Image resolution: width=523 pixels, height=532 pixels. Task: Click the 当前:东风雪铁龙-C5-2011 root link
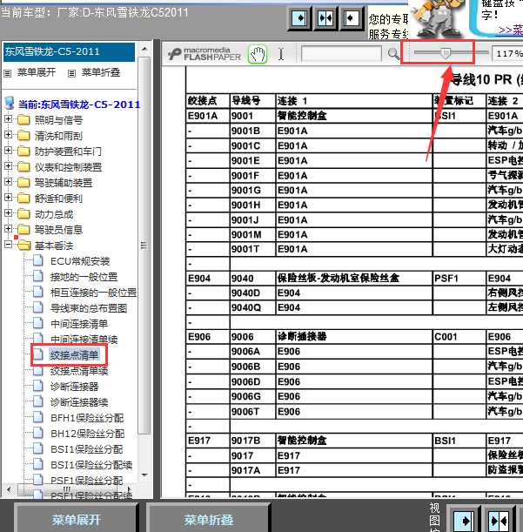click(x=79, y=104)
